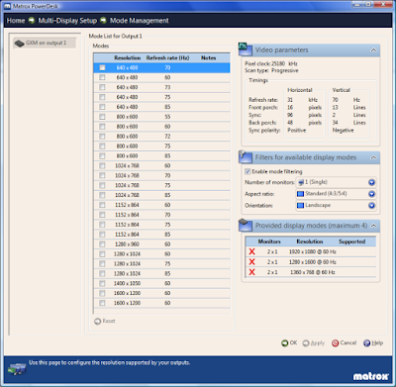Image resolution: width=396 pixels, height=387 pixels.
Task: Select the 800 x 600 at 85 Hz row
Action: point(161,156)
